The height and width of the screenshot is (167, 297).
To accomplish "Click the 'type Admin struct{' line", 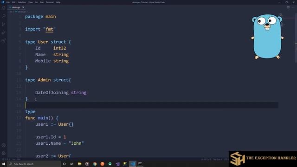I will click(x=48, y=80).
